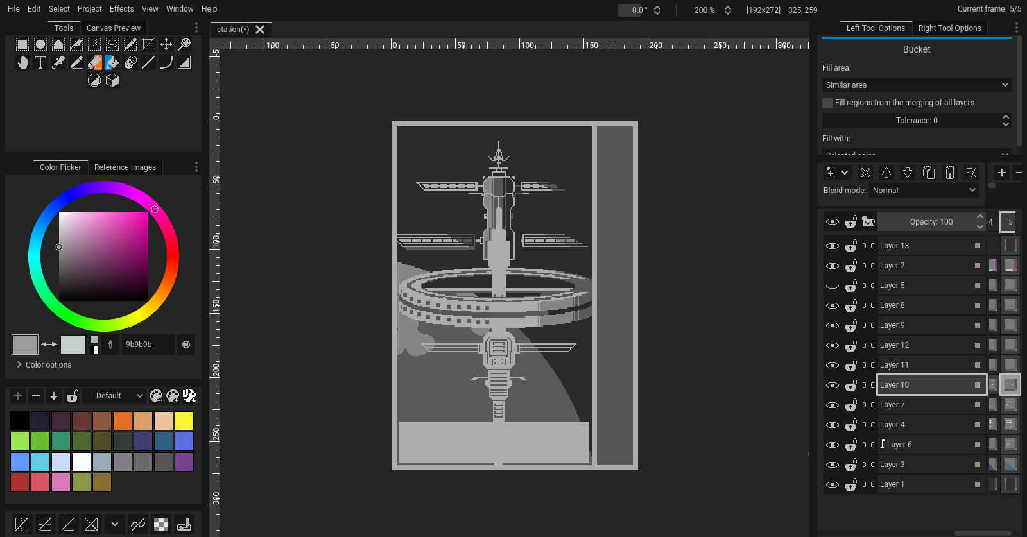Screen dimensions: 1027x537
Task: Switch to the Right Tool Options tab
Action: pyautogui.click(x=949, y=28)
